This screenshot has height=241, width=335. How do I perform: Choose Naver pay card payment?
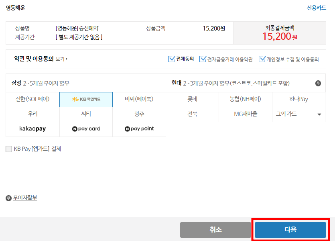86,129
